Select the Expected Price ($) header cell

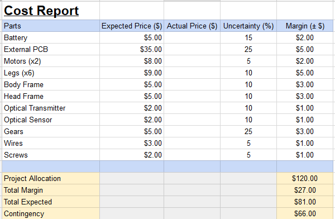pos(132,26)
